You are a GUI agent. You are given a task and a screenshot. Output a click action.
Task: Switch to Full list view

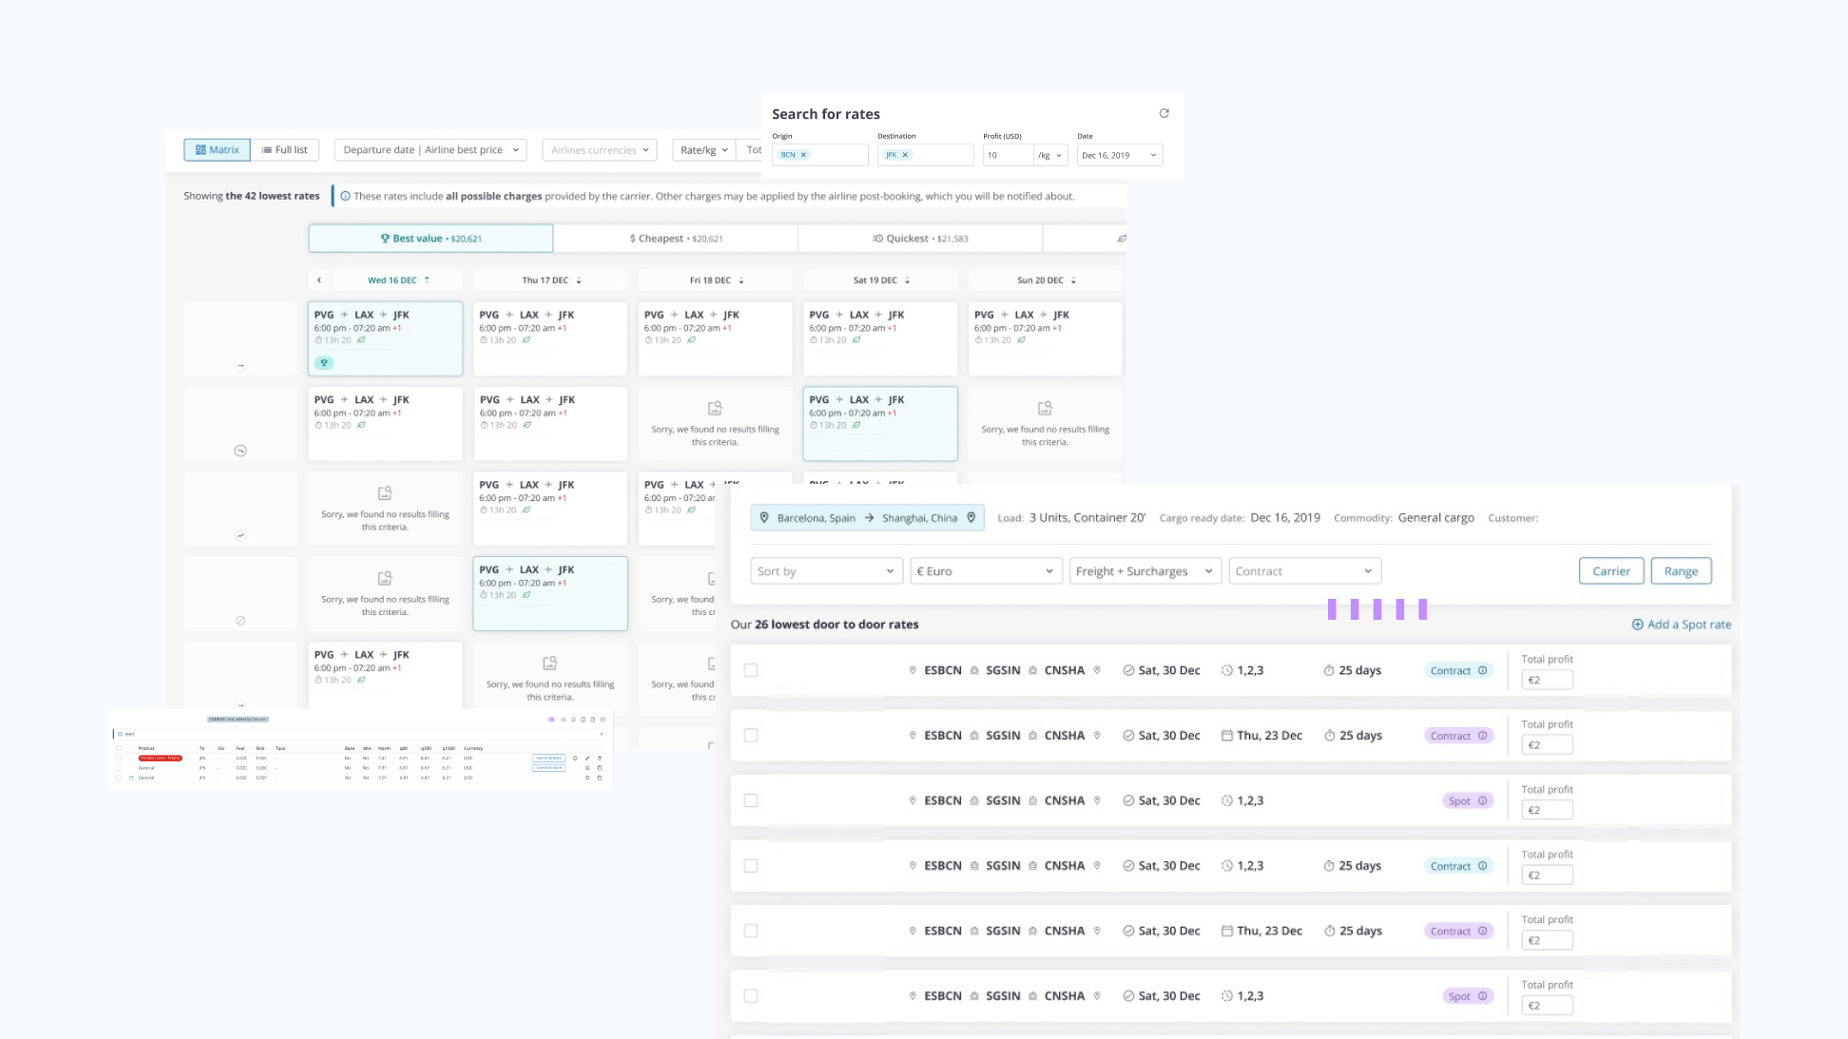pos(285,150)
